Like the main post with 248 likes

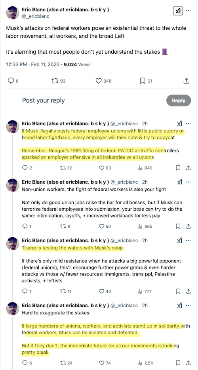(x=103, y=81)
